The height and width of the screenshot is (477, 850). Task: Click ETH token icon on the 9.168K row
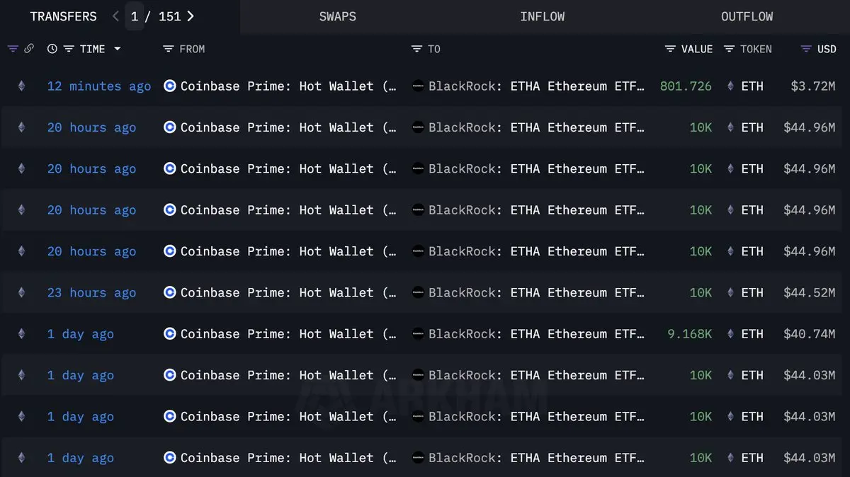tap(731, 334)
